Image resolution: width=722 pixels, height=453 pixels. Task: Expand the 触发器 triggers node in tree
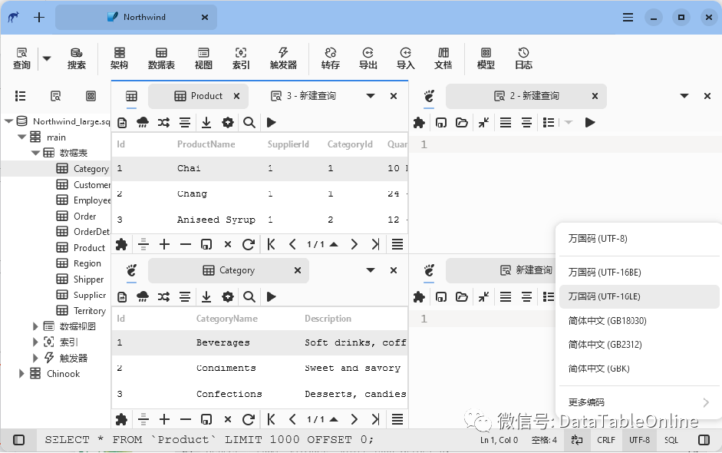[x=35, y=358]
